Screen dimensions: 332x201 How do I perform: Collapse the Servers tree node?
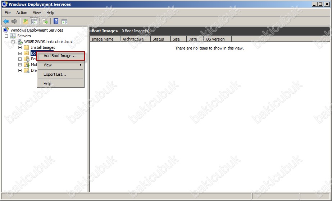point(6,36)
